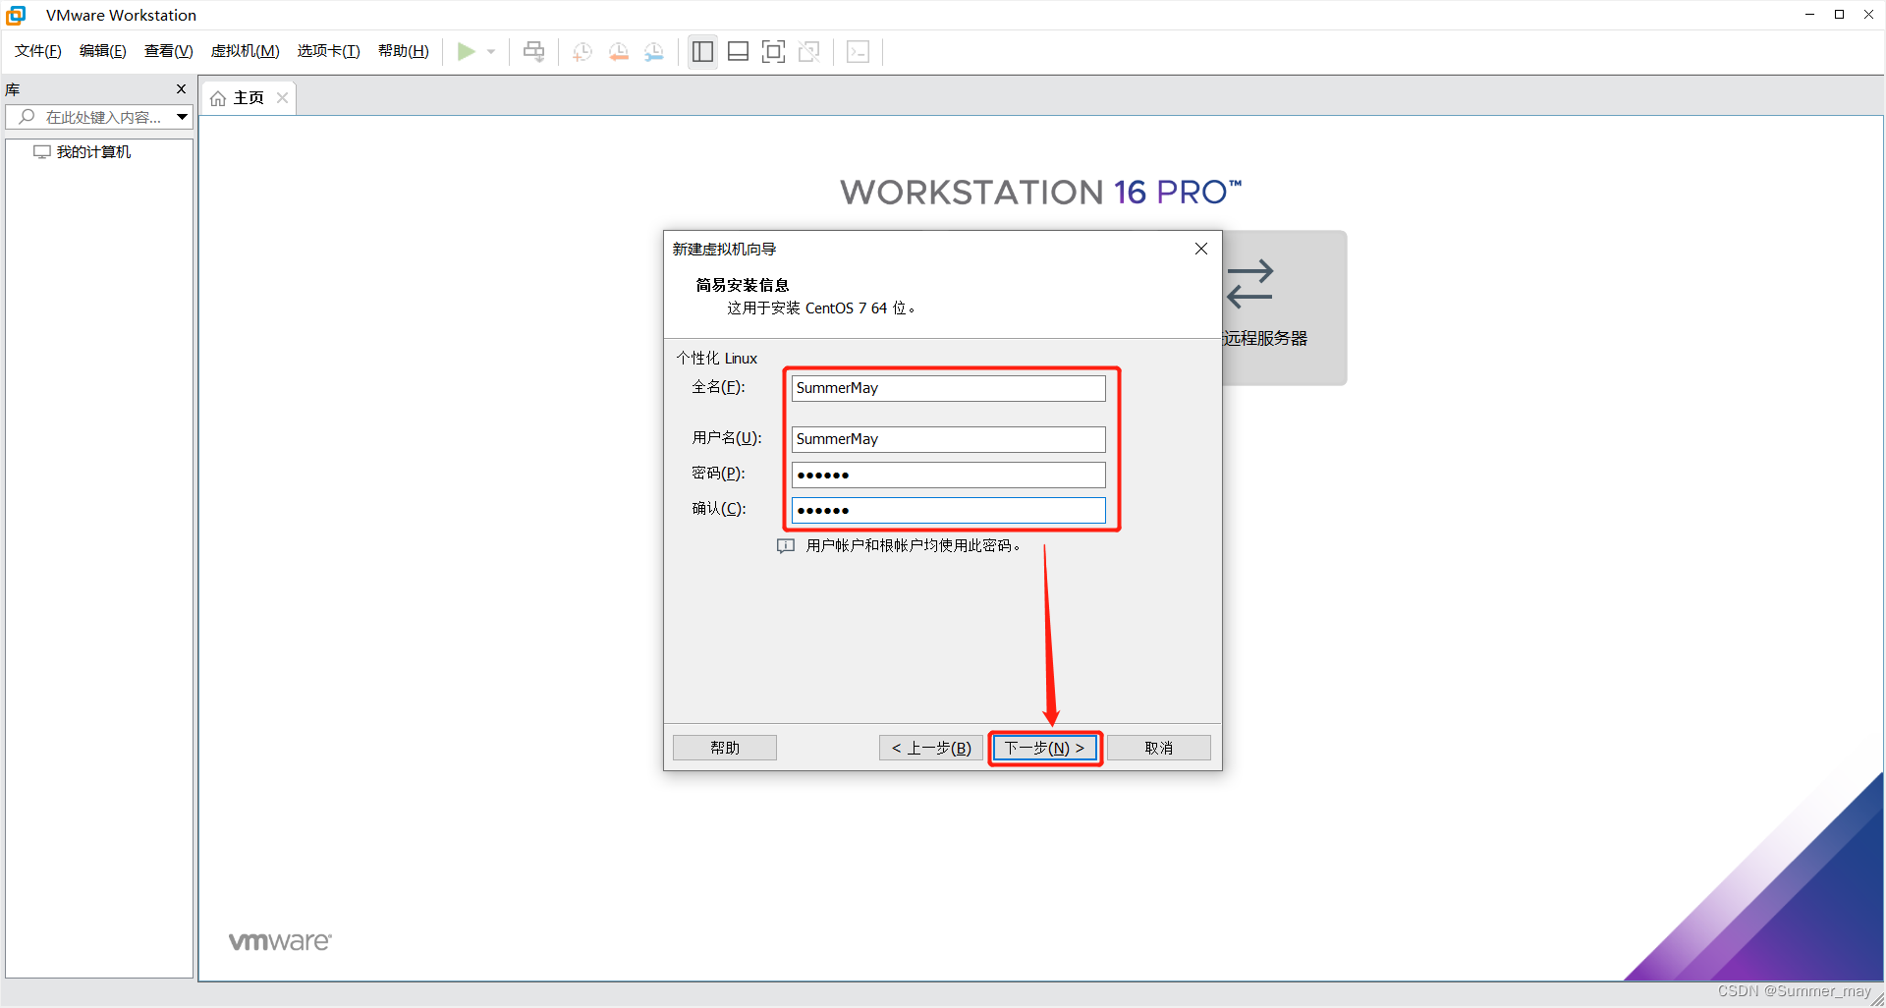Image resolution: width=1886 pixels, height=1008 pixels.
Task: Click the take snapshot icon
Action: tap(582, 51)
